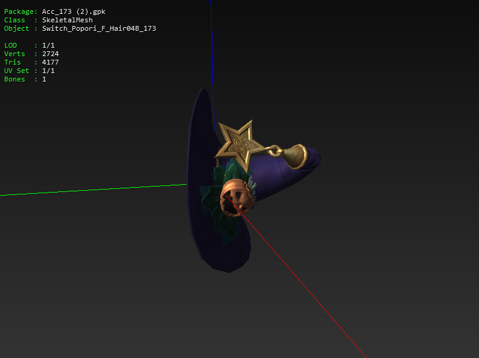Click the UV Set 1/1 value
The height and width of the screenshot is (358, 479).
pyautogui.click(x=48, y=71)
